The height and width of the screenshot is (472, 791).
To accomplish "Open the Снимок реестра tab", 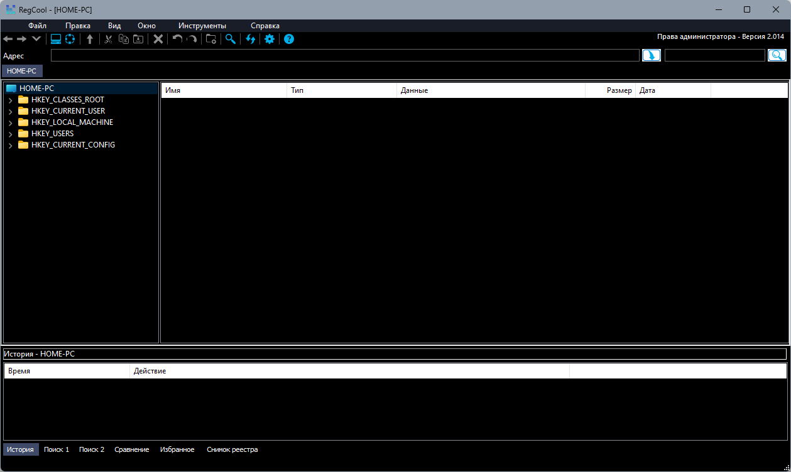I will click(232, 449).
